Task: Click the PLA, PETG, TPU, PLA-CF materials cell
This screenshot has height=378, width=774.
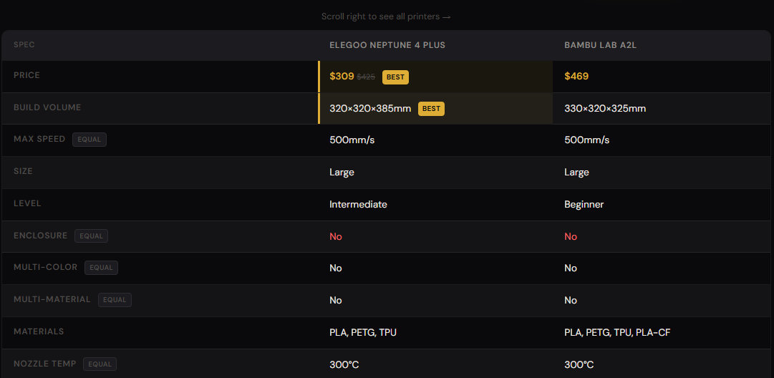Action: [617, 333]
